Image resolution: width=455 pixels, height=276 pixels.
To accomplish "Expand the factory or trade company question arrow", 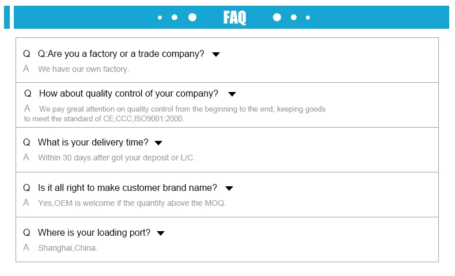I will [216, 55].
